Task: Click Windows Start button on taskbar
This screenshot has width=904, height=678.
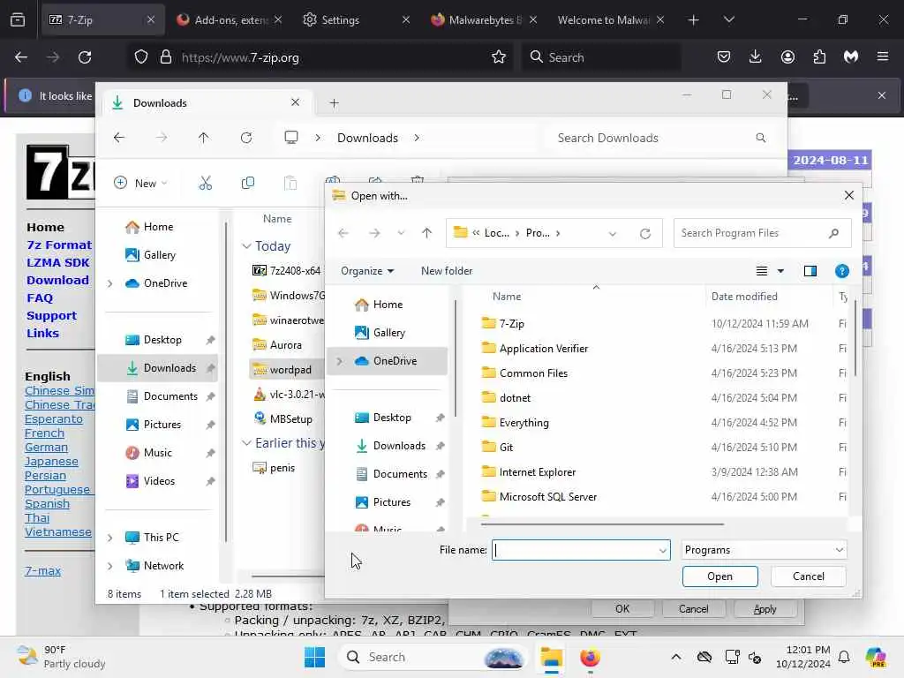Action: pos(315,657)
